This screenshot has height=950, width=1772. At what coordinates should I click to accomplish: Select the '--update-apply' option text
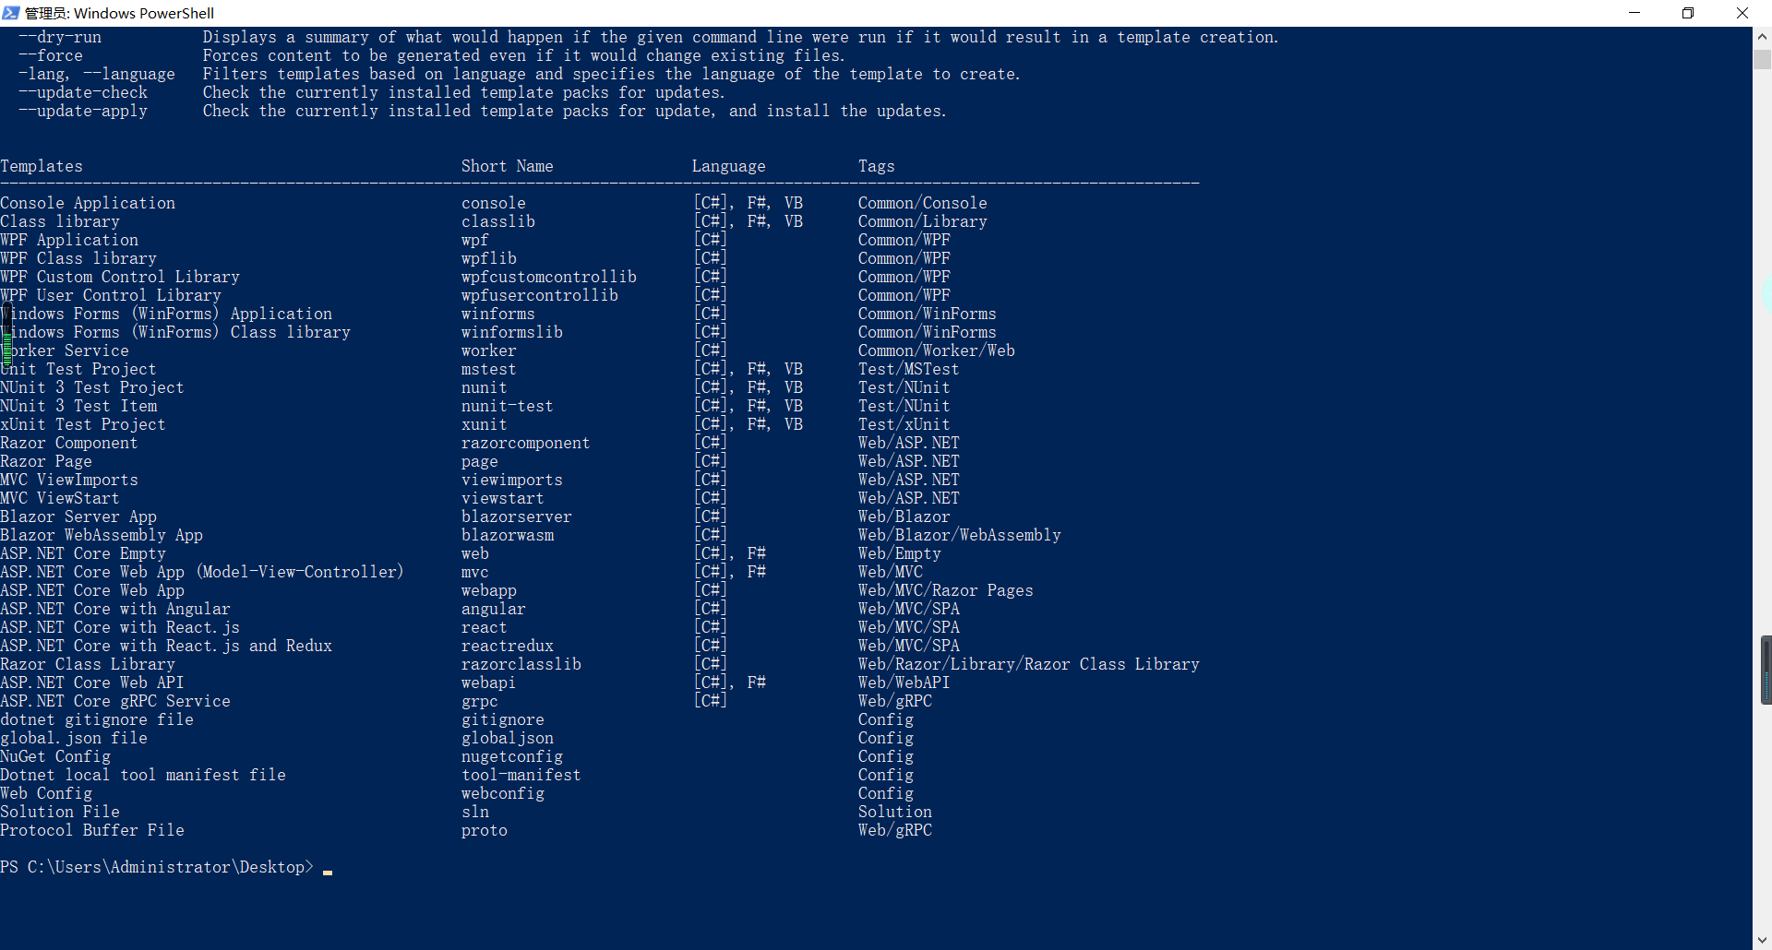(x=83, y=111)
